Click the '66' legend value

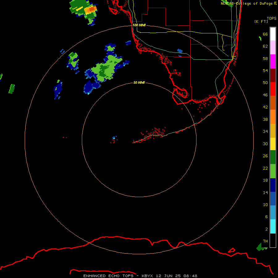pyautogui.click(x=265, y=34)
